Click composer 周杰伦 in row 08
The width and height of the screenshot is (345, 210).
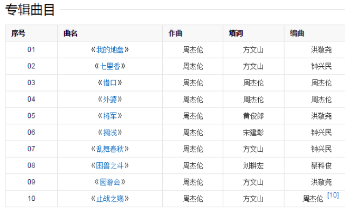coord(193,166)
